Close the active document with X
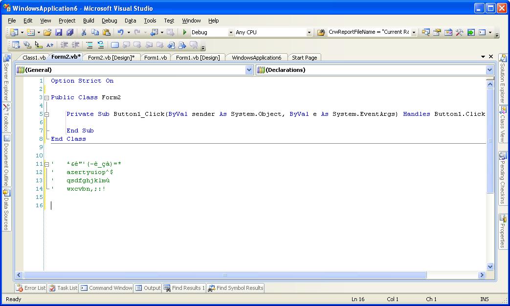Viewport: 510px width, 306px height. tap(491, 57)
